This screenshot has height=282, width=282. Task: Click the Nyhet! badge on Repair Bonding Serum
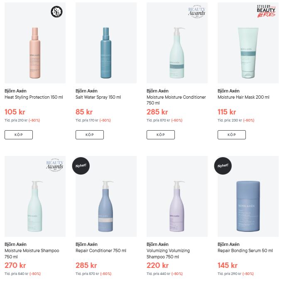click(223, 165)
